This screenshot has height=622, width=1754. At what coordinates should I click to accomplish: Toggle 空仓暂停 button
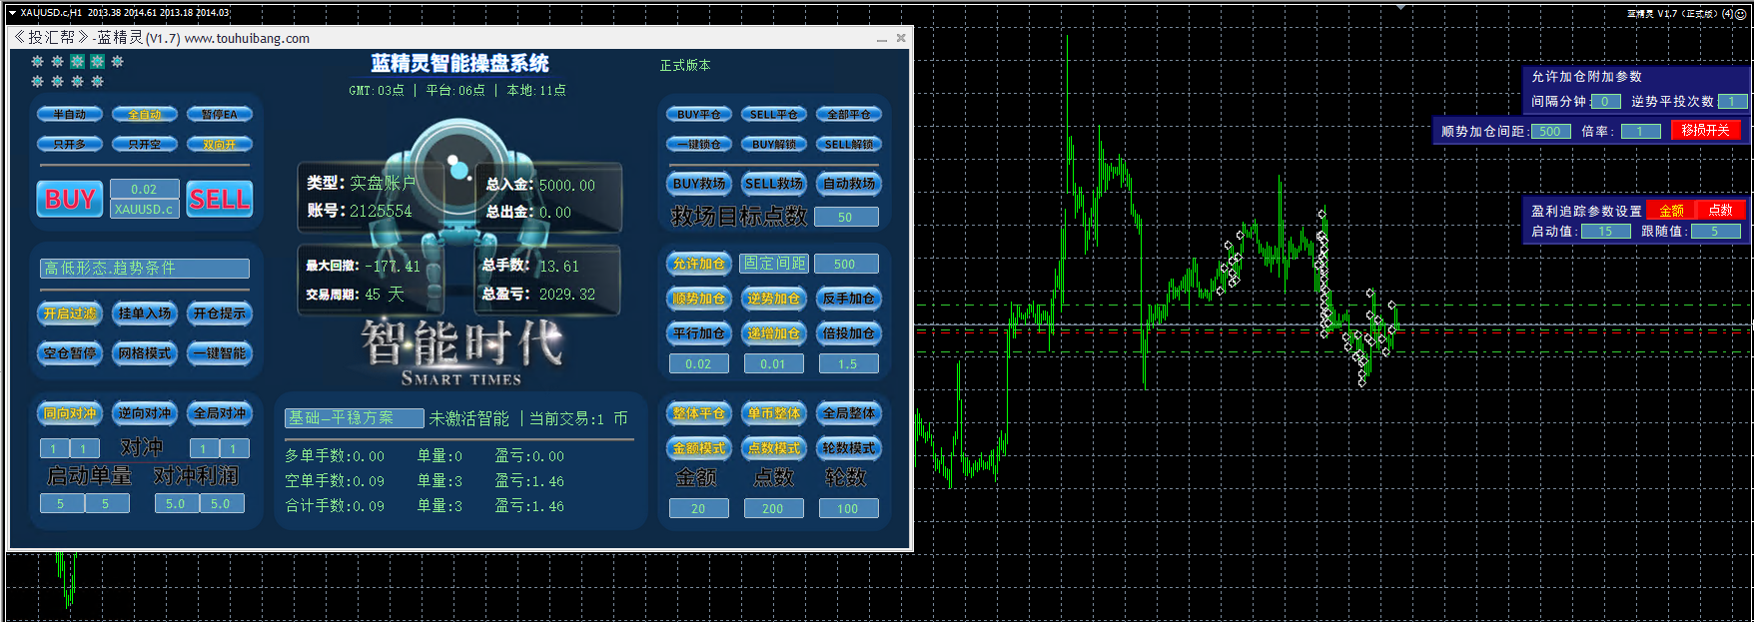(70, 353)
